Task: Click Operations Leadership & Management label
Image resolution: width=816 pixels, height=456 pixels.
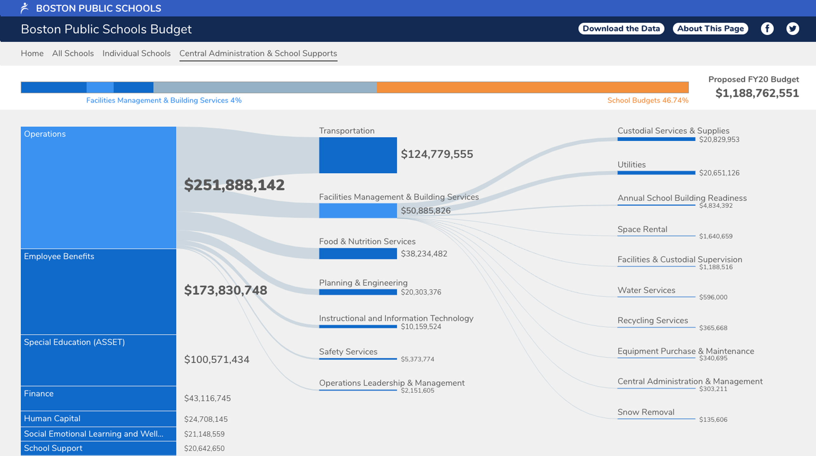Action: pyautogui.click(x=392, y=383)
